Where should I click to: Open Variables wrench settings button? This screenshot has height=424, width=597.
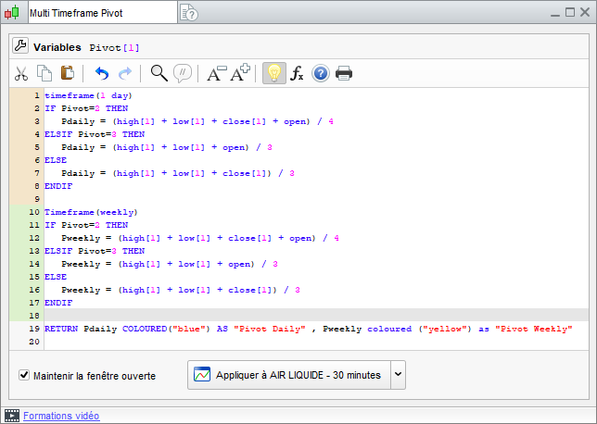point(19,46)
